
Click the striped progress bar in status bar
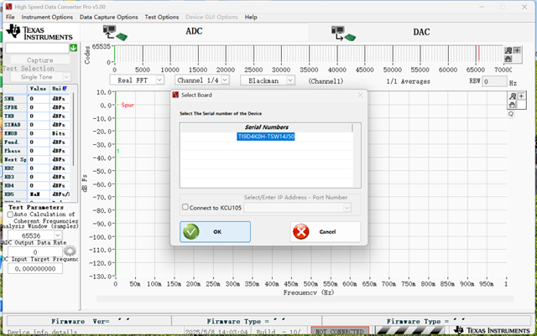[x=409, y=330]
